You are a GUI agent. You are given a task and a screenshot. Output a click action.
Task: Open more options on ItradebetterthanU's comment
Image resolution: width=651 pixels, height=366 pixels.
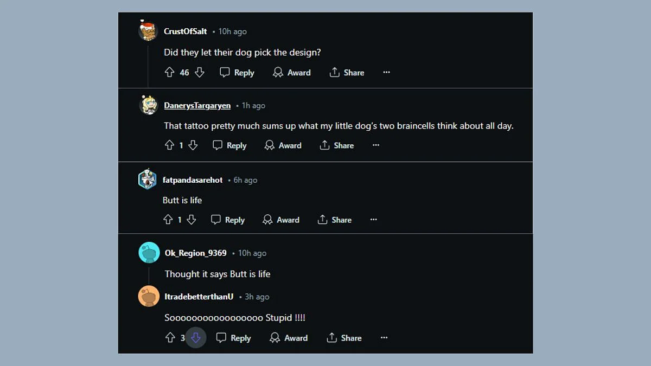[x=384, y=338]
